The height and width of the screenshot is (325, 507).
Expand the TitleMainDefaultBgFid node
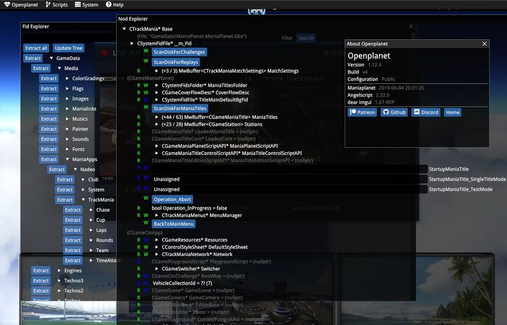tap(157, 100)
